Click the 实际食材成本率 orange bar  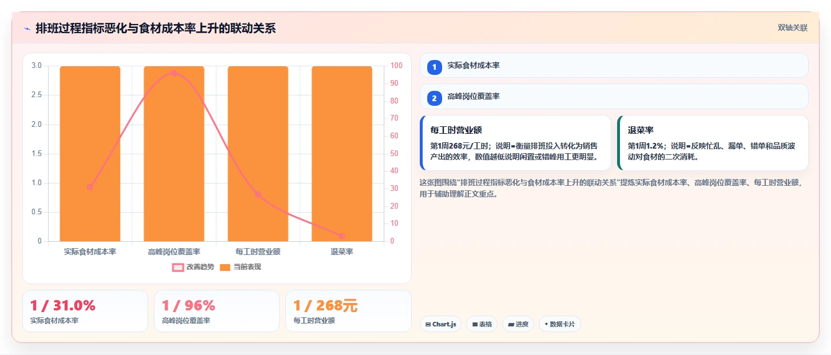pos(90,154)
